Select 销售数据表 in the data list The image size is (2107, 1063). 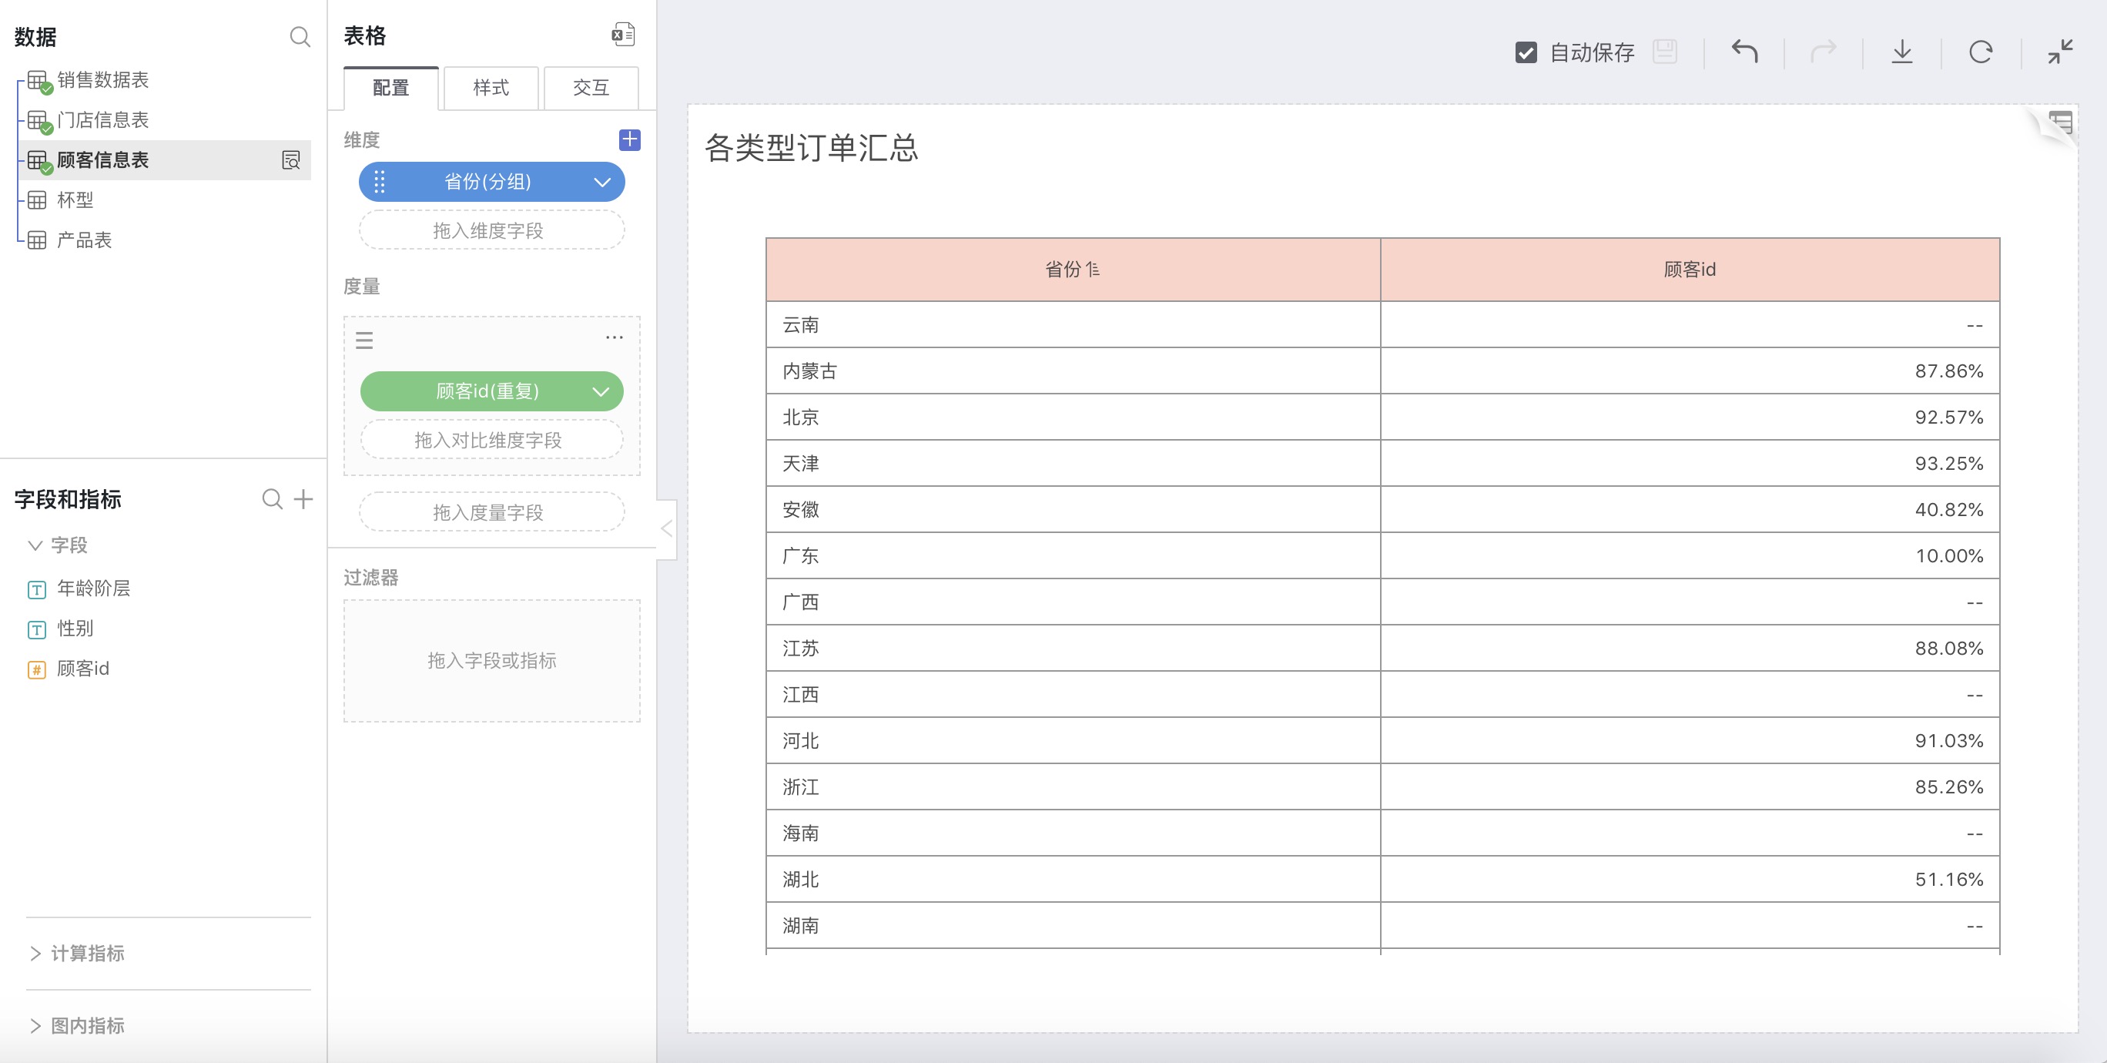pos(102,80)
